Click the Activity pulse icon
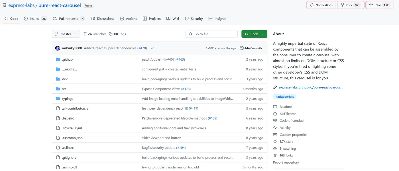This screenshot has width=399, height=171. pyautogui.click(x=275, y=128)
